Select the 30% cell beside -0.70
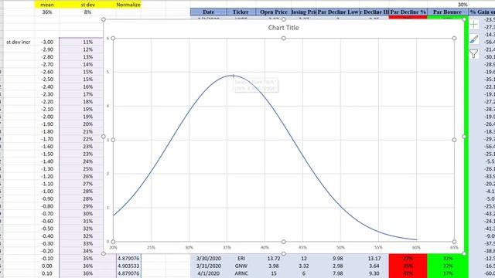The image size is (495, 278). pos(81,214)
